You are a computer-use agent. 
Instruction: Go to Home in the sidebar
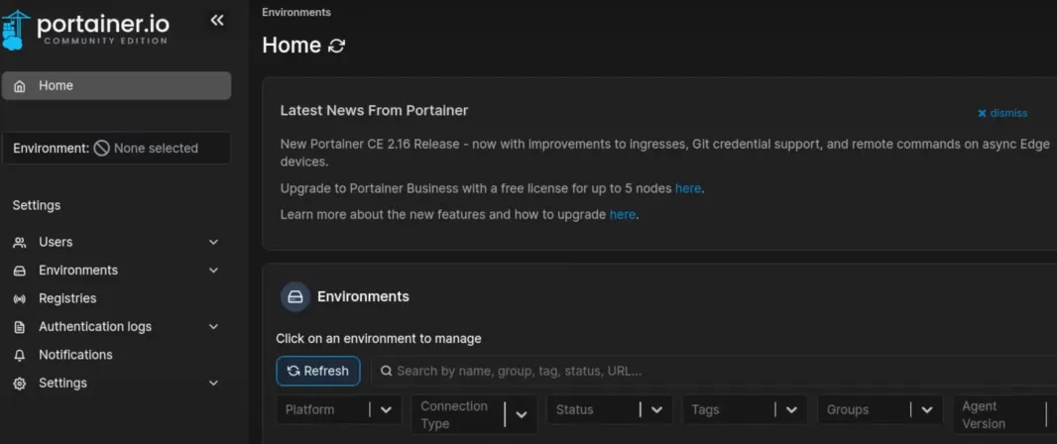coord(117,85)
